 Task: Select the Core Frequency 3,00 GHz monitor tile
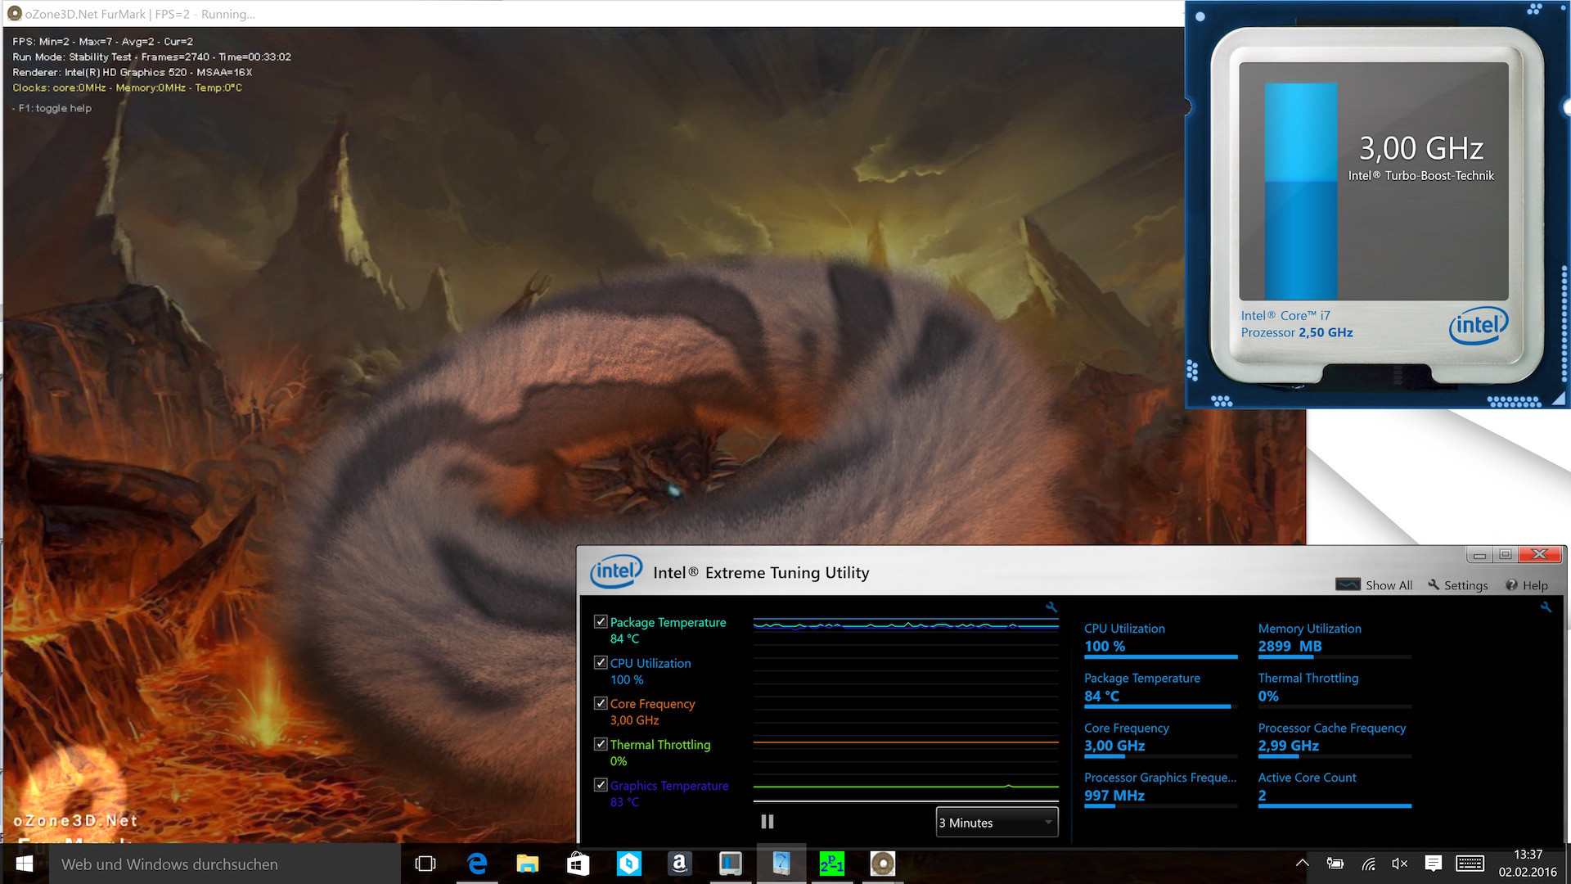[1160, 739]
